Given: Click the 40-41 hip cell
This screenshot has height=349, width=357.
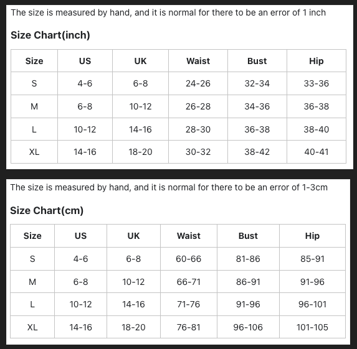Looking at the screenshot, I should coord(317,152).
